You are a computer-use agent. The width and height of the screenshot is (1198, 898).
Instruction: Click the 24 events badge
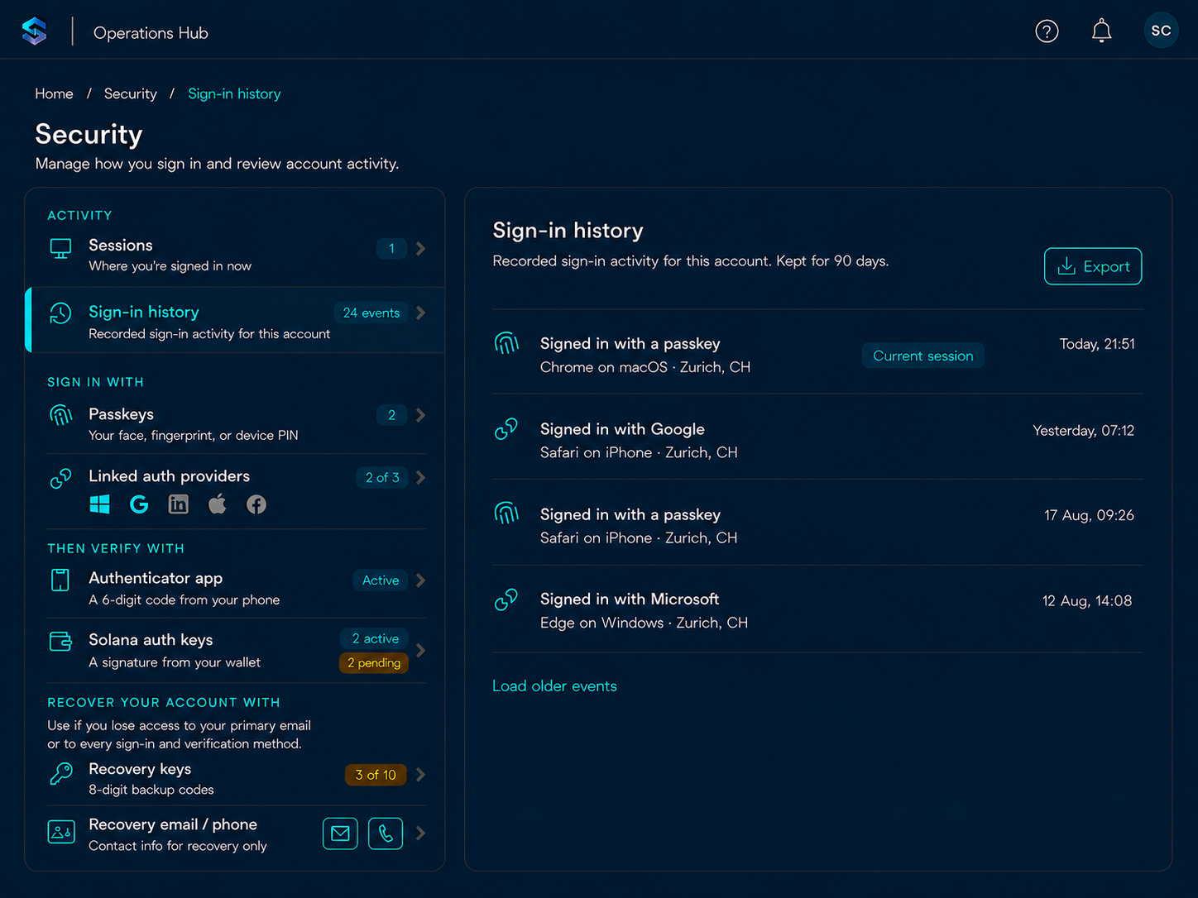click(371, 313)
